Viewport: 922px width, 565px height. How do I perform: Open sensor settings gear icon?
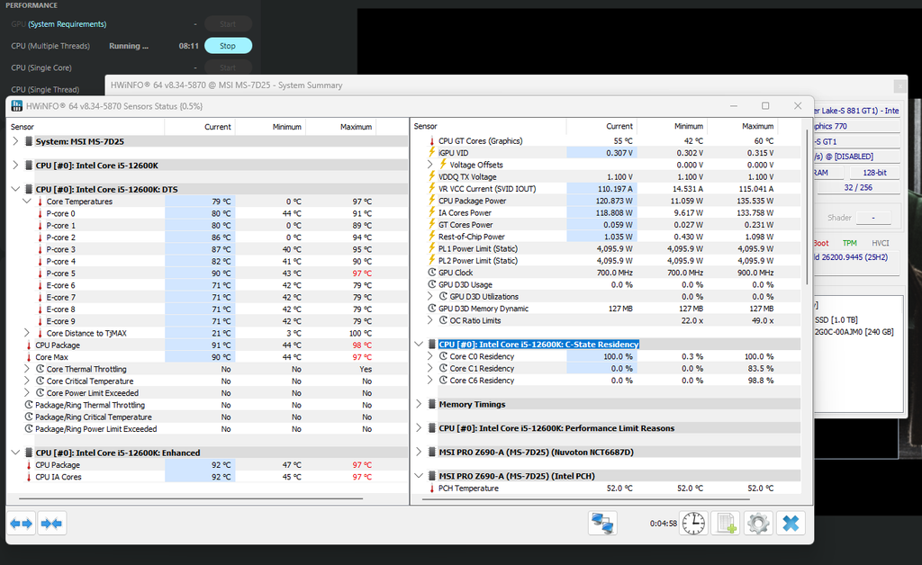758,524
